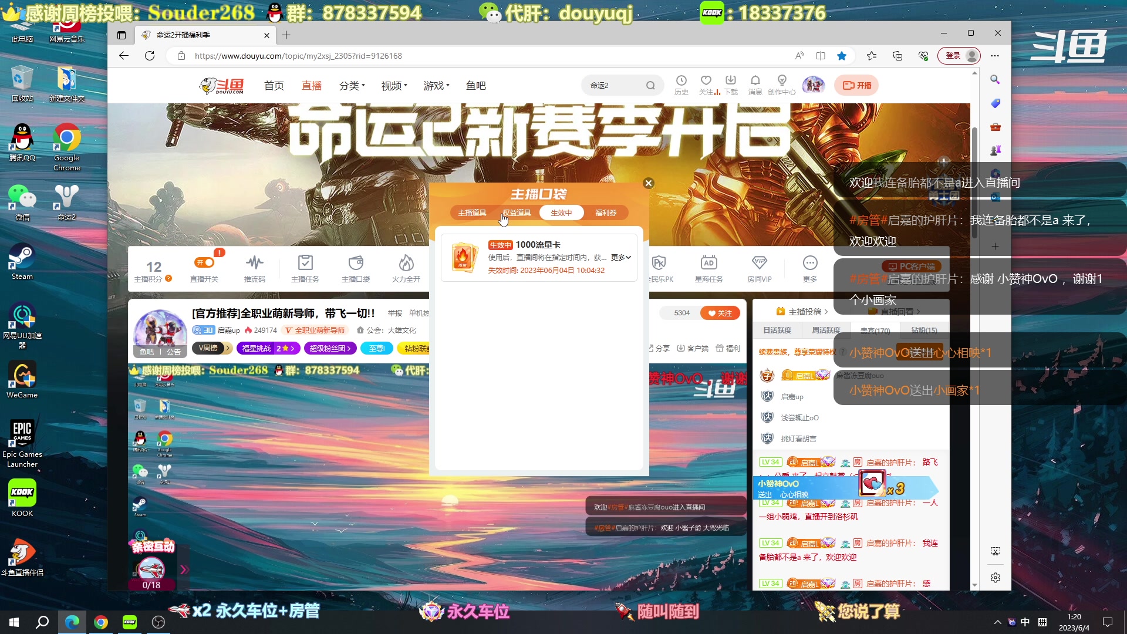Select the 生效中 tab
Image resolution: width=1127 pixels, height=634 pixels.
click(561, 213)
